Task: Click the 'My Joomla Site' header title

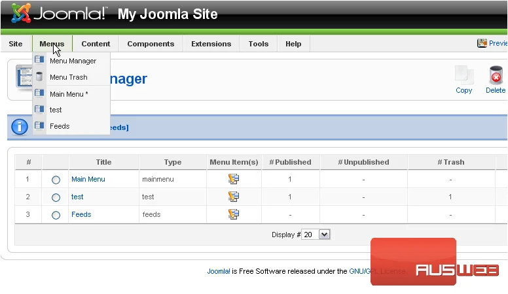Action: (x=168, y=14)
